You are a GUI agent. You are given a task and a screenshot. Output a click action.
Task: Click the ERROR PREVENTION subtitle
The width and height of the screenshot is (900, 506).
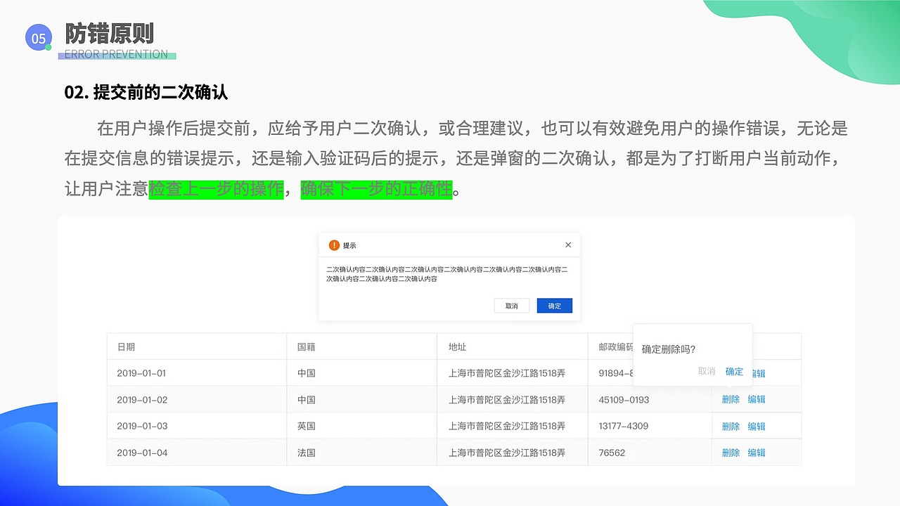[x=116, y=54]
